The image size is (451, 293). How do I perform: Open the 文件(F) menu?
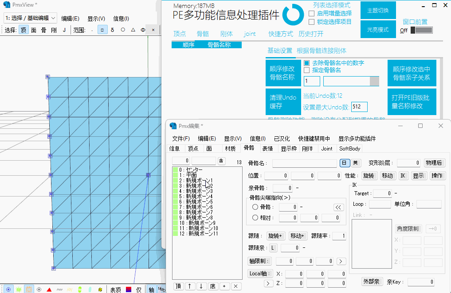(181, 139)
